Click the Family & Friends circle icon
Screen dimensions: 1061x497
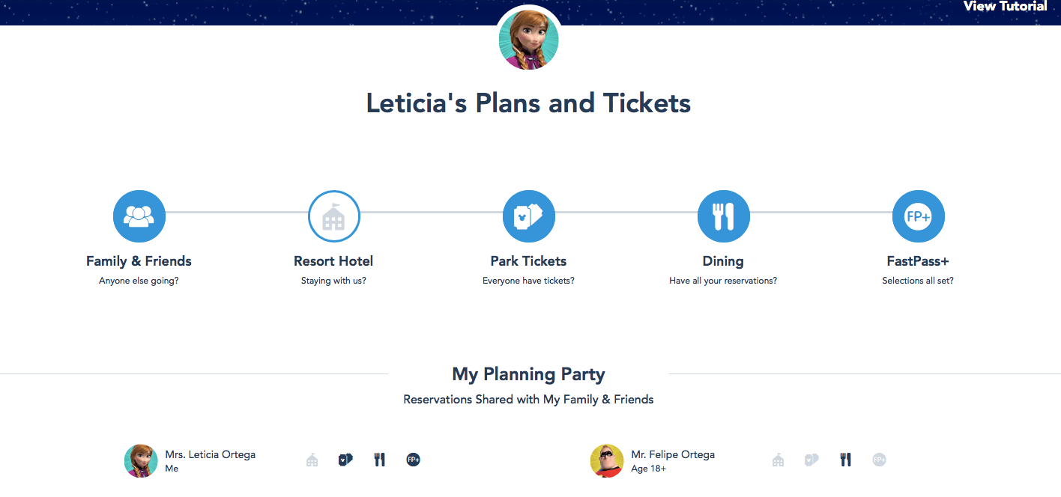[x=139, y=216]
